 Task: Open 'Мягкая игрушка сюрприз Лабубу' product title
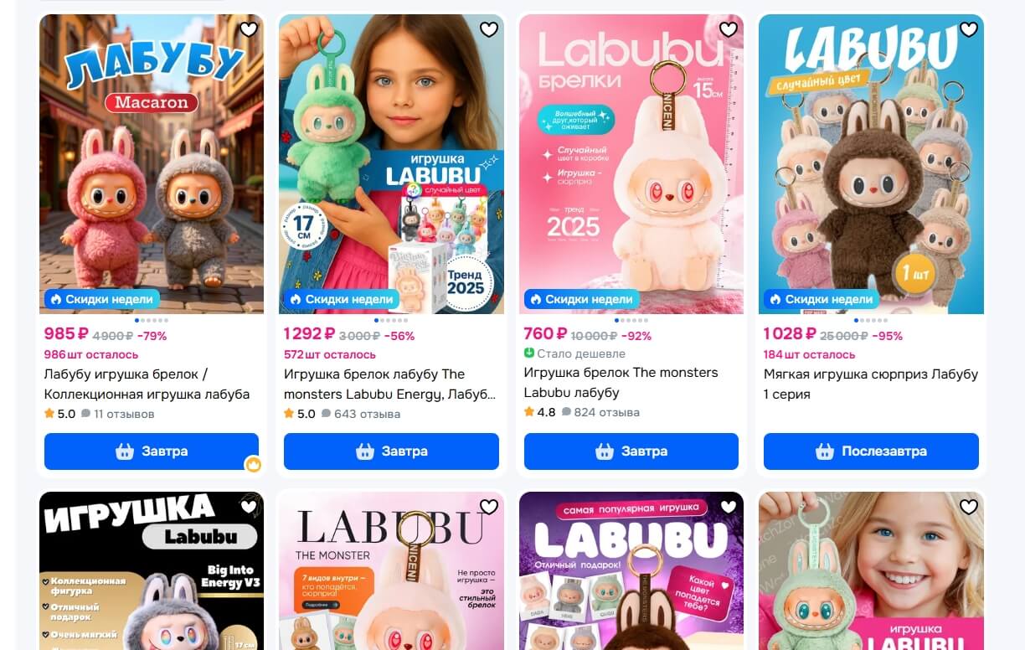871,384
